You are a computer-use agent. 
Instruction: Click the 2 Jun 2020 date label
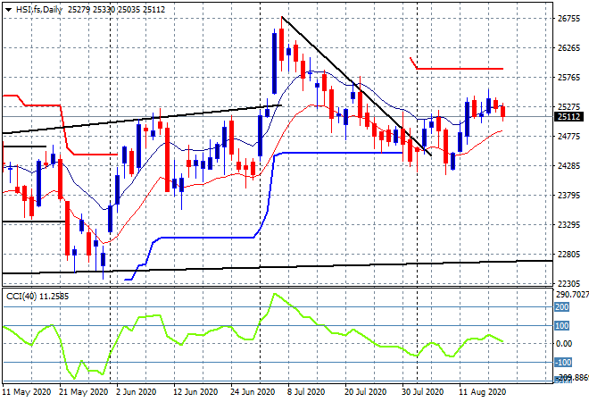[136, 392]
